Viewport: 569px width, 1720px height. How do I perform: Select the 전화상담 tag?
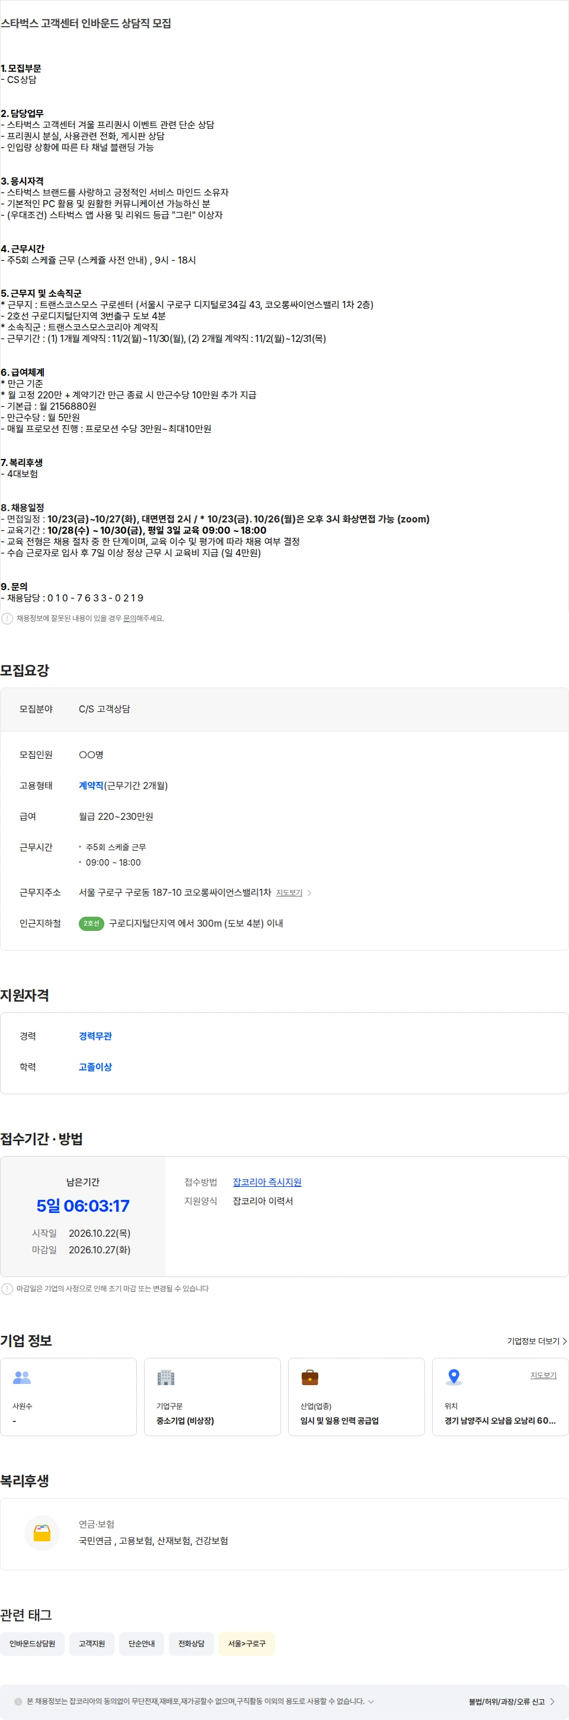(x=191, y=1643)
